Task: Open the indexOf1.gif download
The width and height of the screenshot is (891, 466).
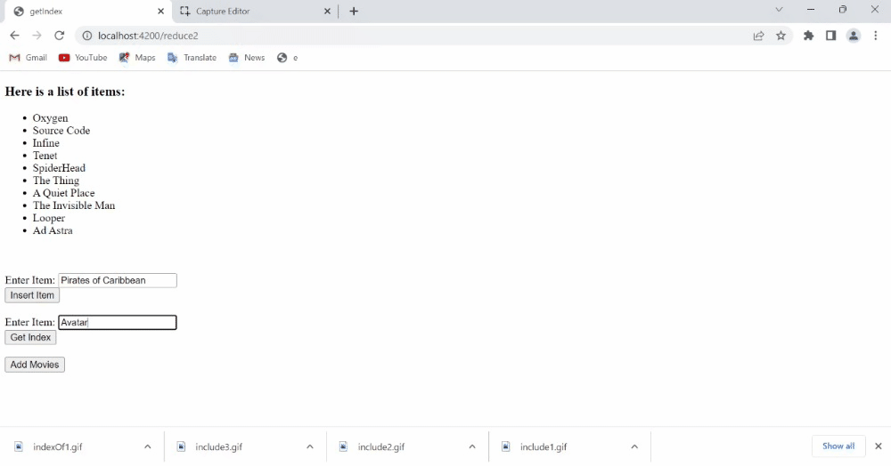Action: tap(57, 446)
